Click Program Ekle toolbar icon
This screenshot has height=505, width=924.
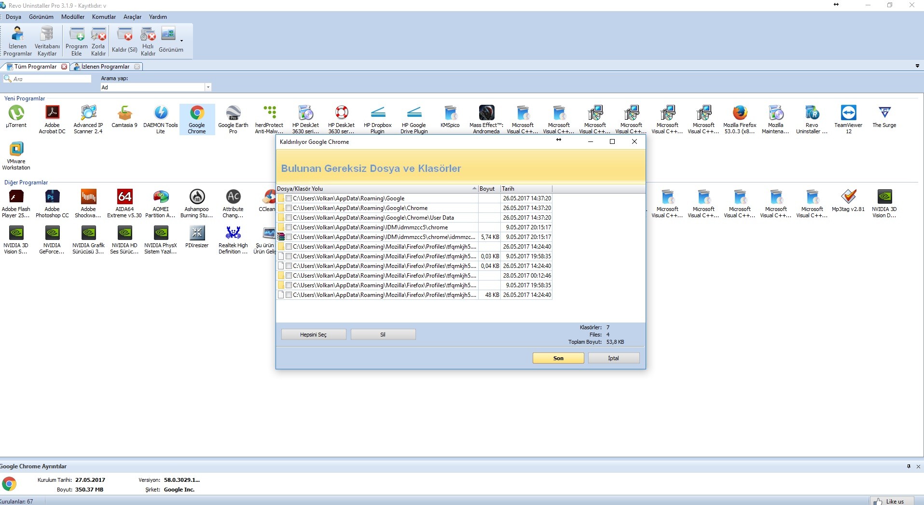click(x=77, y=41)
